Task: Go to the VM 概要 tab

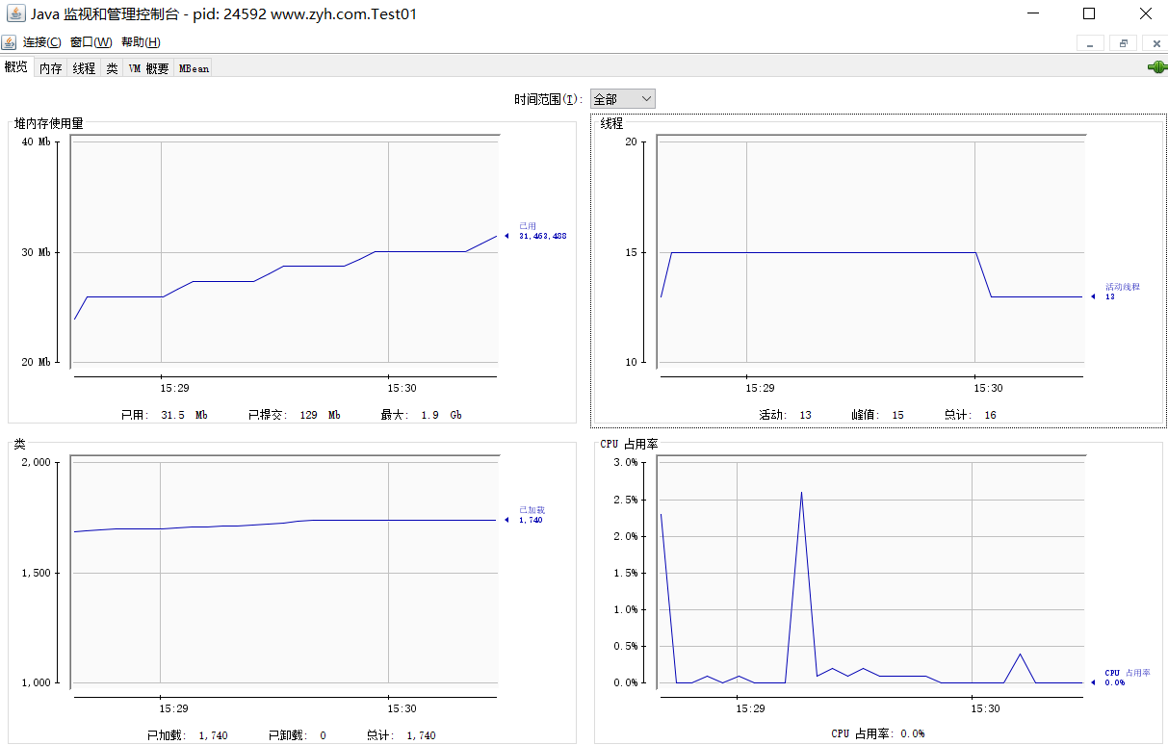Action: coord(148,68)
